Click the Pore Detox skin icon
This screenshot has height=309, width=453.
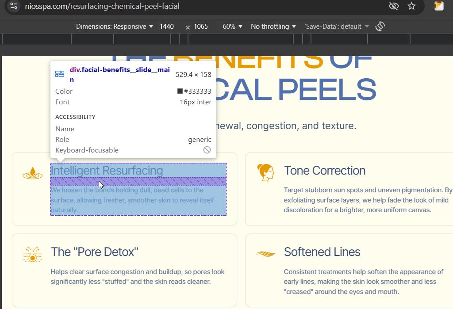(x=32, y=254)
